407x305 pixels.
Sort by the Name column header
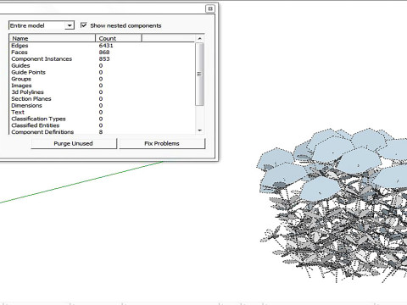click(x=53, y=38)
